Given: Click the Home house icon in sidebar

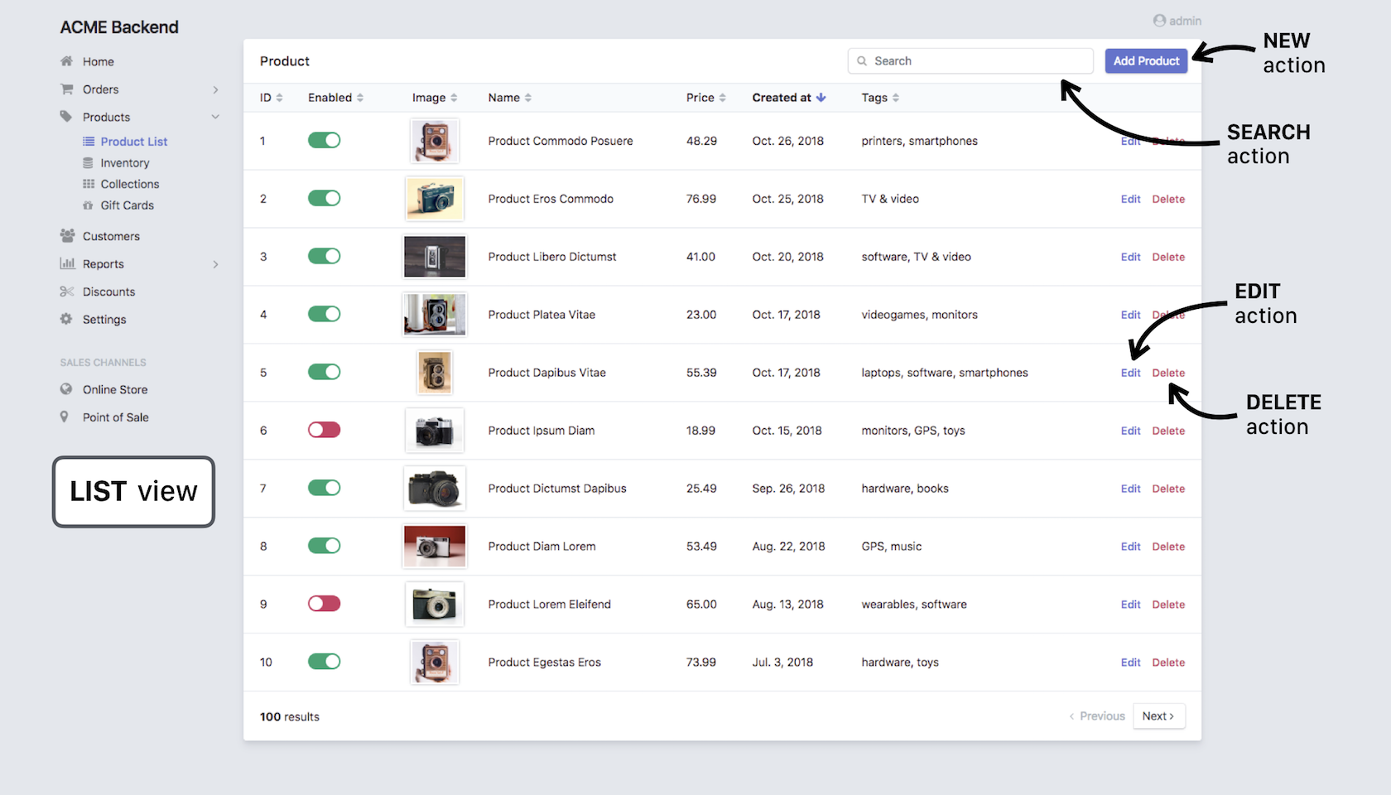Looking at the screenshot, I should click(66, 61).
